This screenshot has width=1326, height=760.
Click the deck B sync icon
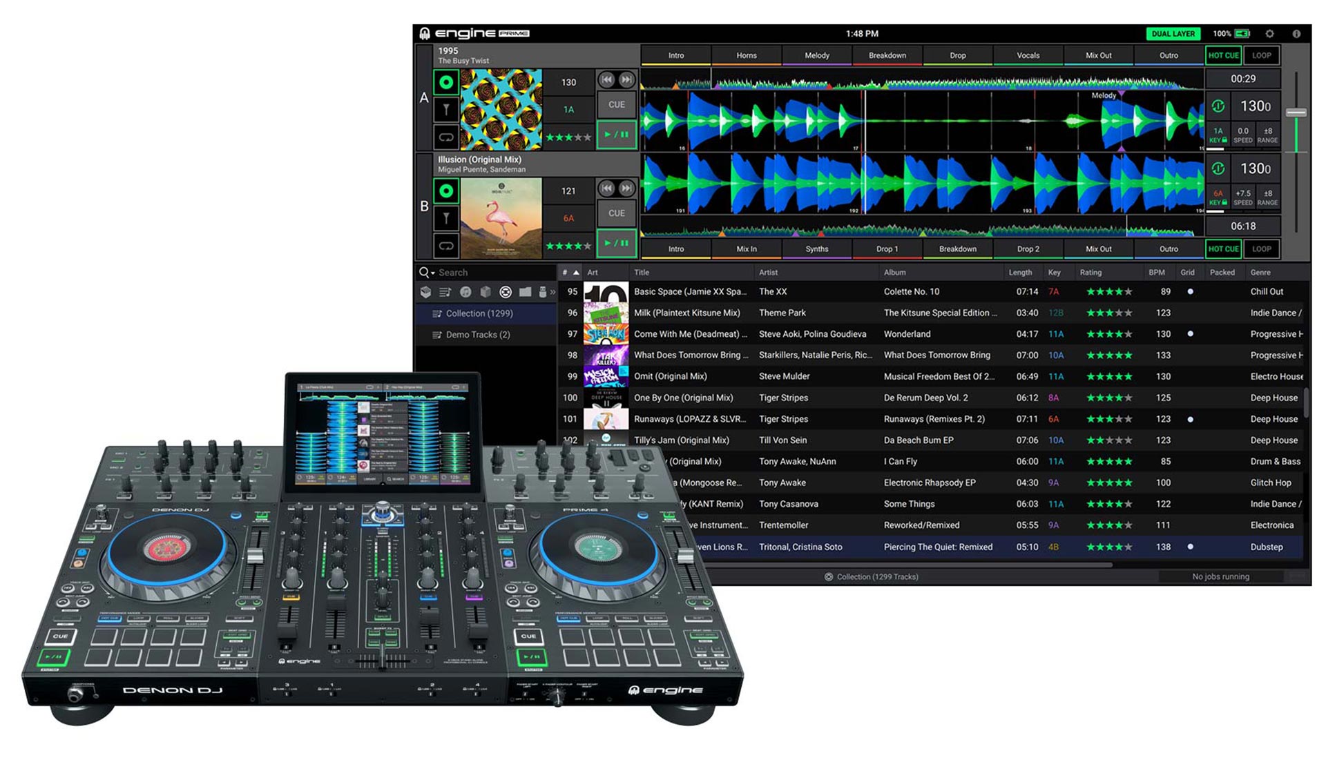pyautogui.click(x=1218, y=168)
